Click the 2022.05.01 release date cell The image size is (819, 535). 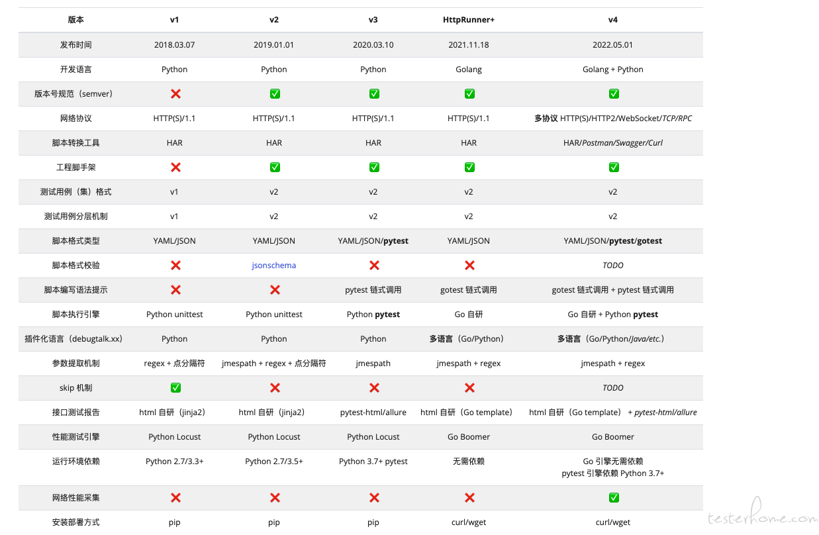point(613,45)
